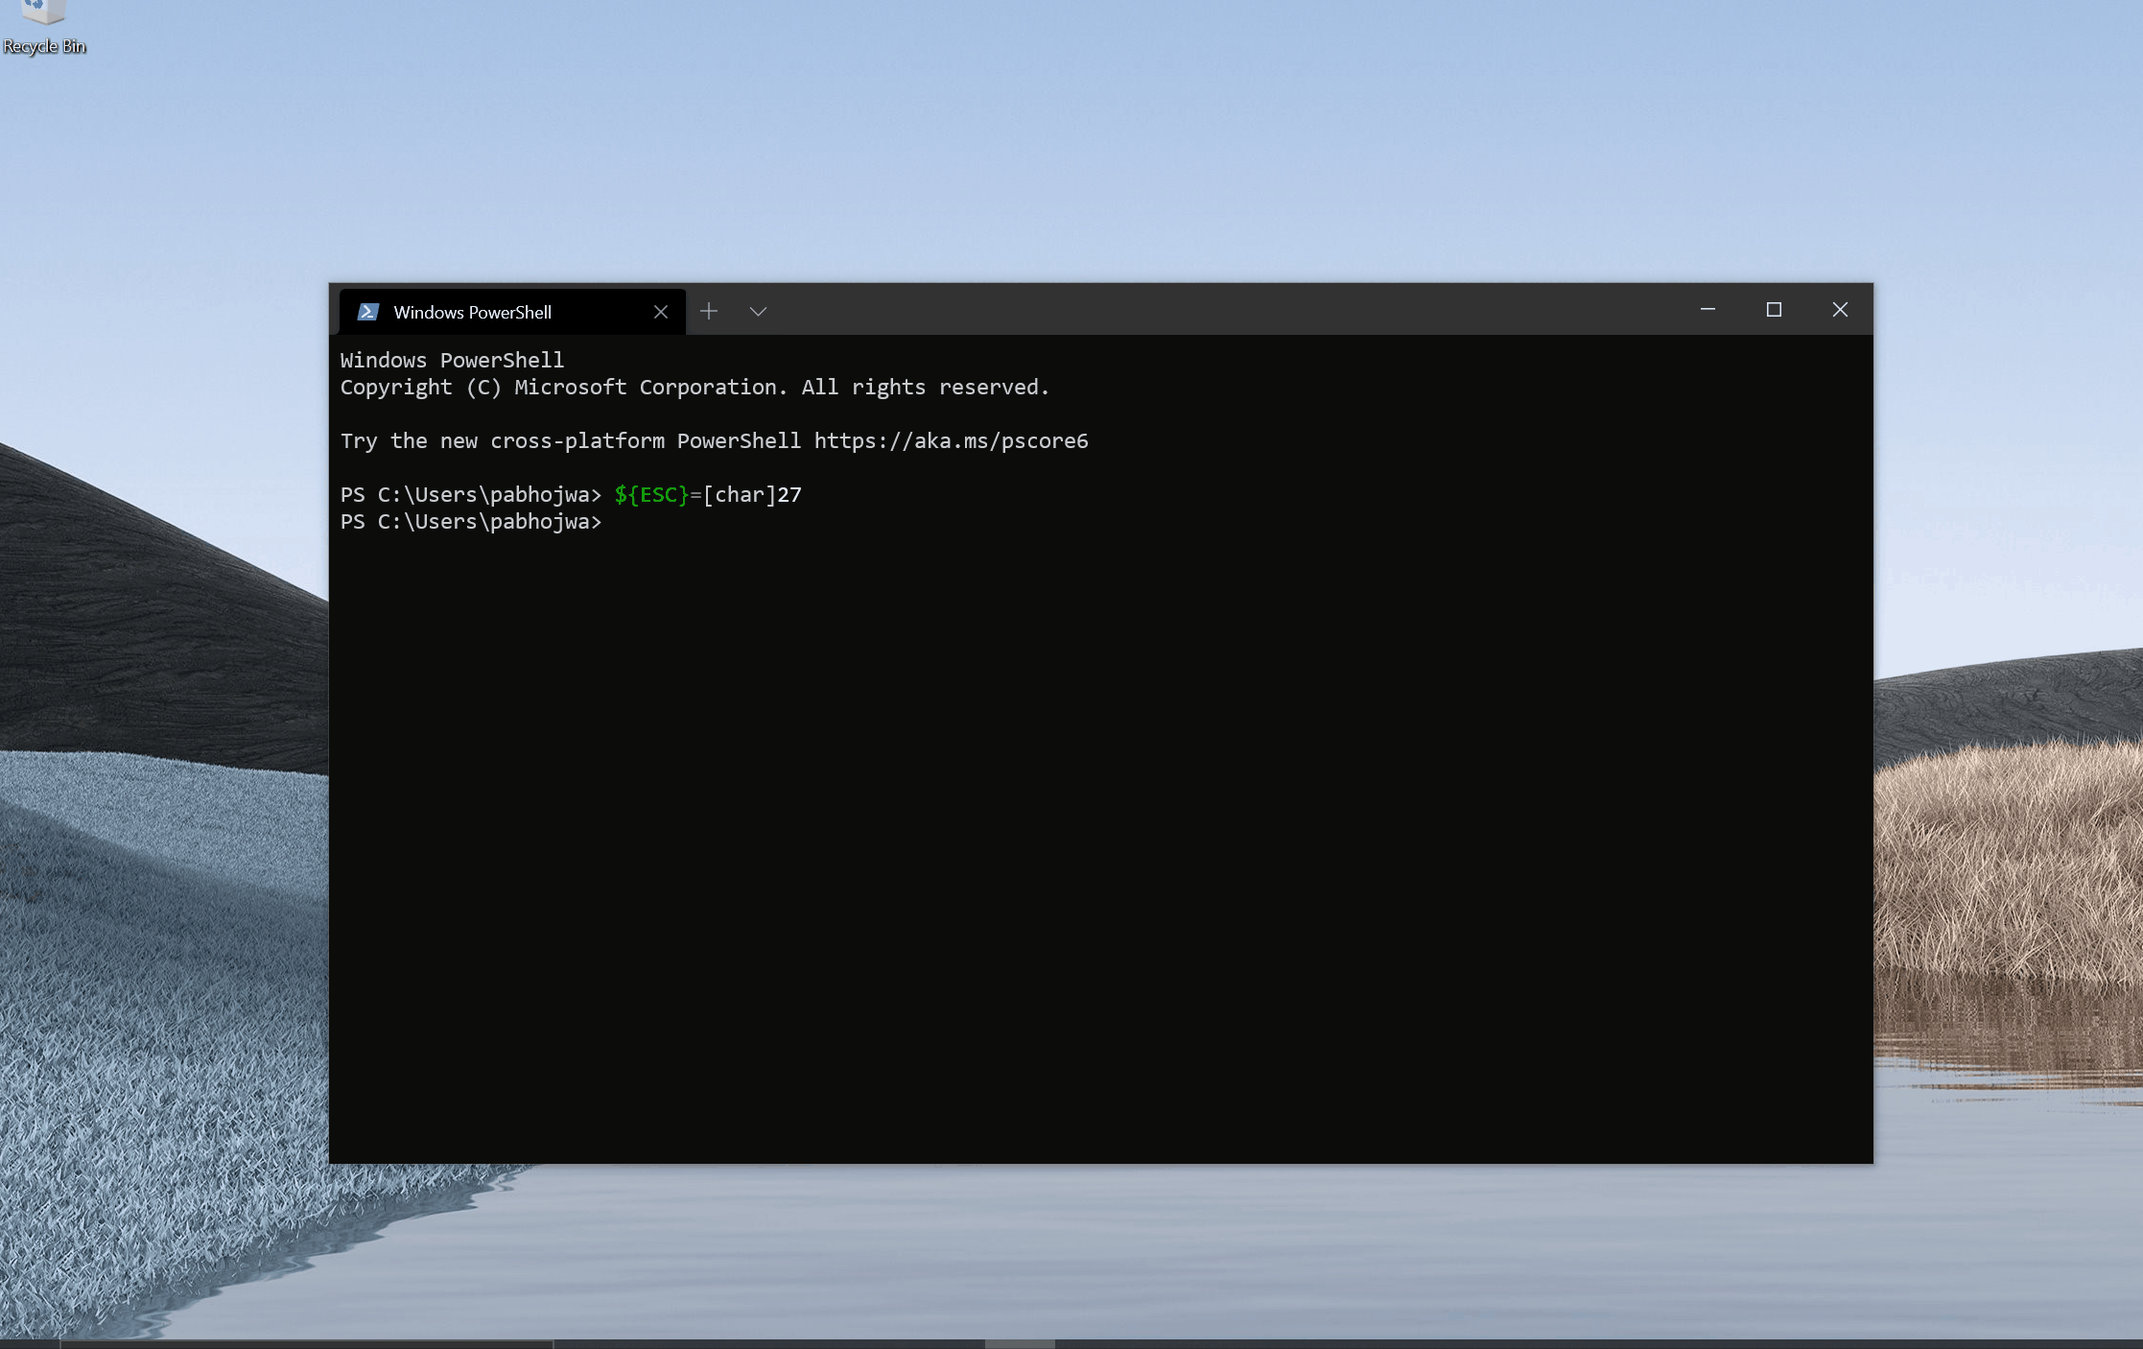2143x1349 pixels.
Task: Click the ${ESC}=[char]27 command text
Action: (x=708, y=495)
